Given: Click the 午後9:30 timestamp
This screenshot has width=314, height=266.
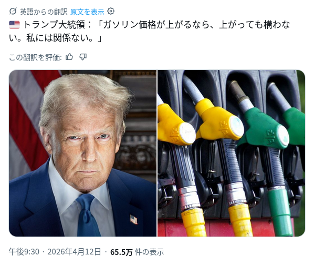Looking at the screenshot, I should click(x=24, y=252).
